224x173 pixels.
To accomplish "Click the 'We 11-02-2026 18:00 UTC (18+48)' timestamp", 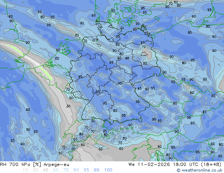I will (x=175, y=165).
